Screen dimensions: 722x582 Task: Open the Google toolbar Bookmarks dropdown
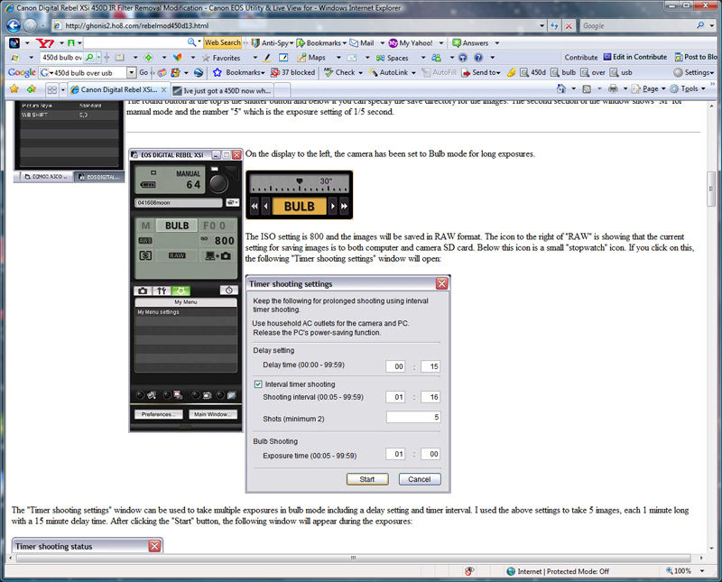click(x=239, y=73)
